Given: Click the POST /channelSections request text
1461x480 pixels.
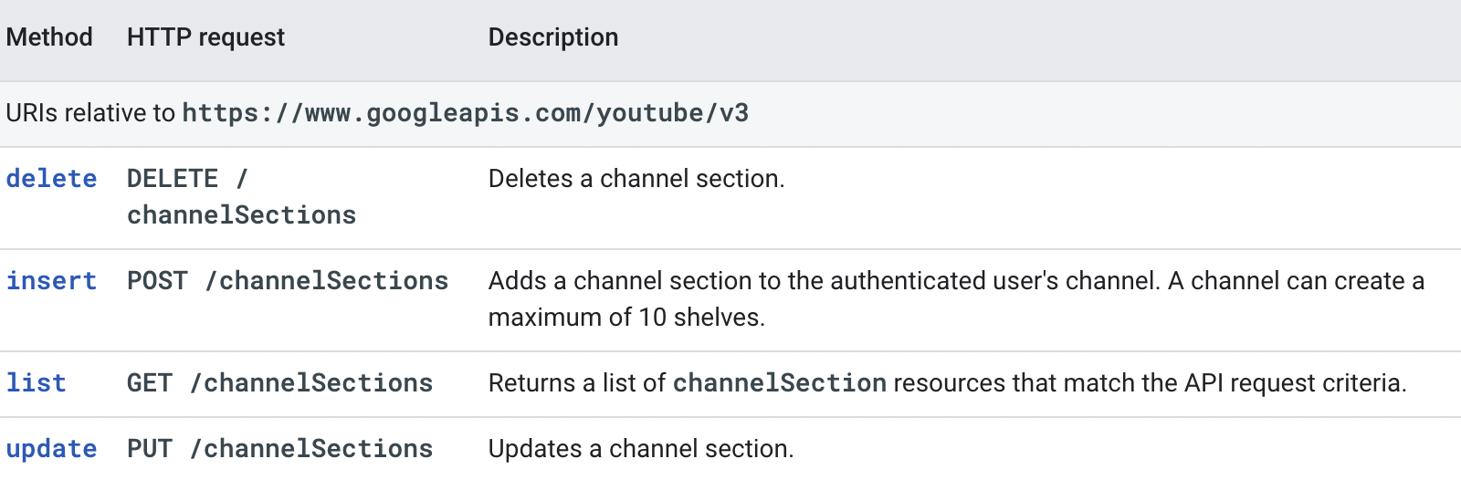Looking at the screenshot, I should pyautogui.click(x=288, y=281).
